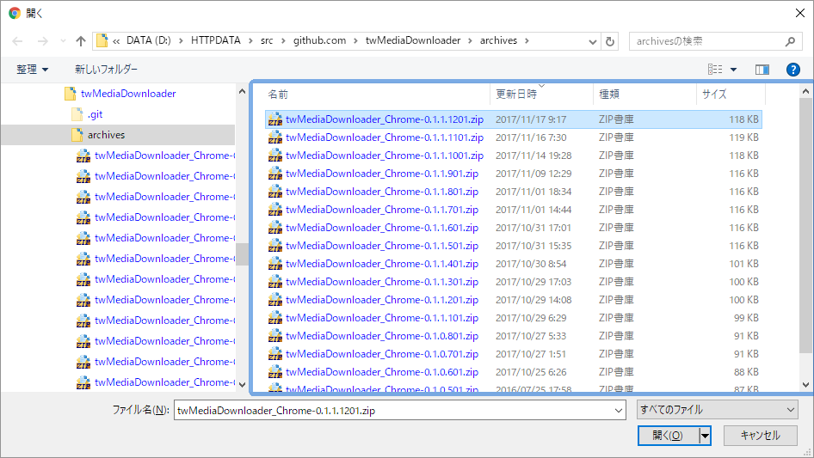Click the 119 KB size cell
This screenshot has height=458, width=814.
(743, 137)
